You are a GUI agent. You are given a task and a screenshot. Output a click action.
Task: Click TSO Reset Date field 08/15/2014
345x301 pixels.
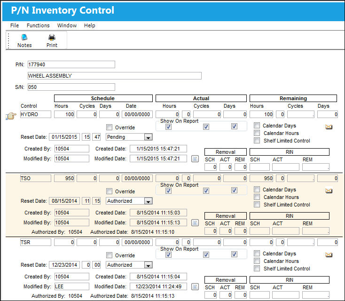64,201
